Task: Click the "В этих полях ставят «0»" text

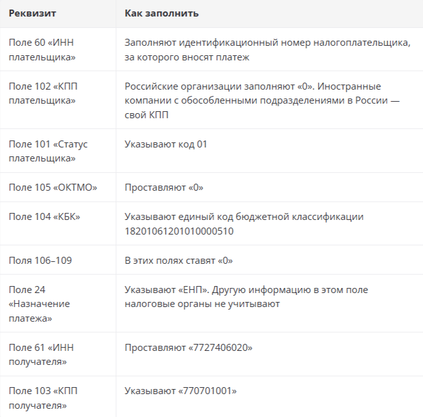Action: pyautogui.click(x=178, y=261)
